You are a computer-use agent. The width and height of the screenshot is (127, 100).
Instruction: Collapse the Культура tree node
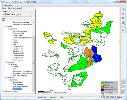click(6, 62)
